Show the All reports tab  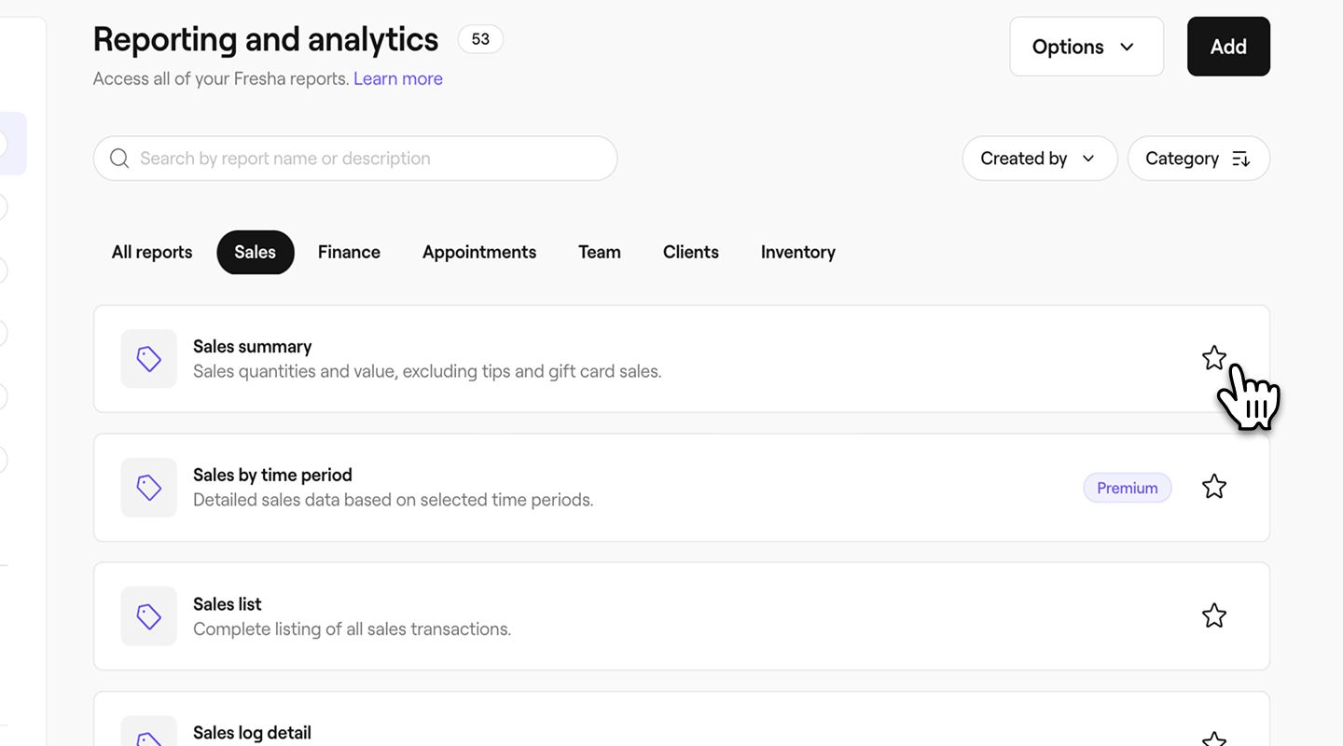[x=152, y=252]
